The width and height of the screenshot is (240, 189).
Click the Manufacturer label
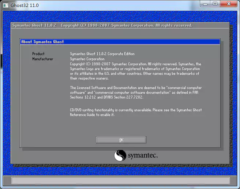(43, 59)
